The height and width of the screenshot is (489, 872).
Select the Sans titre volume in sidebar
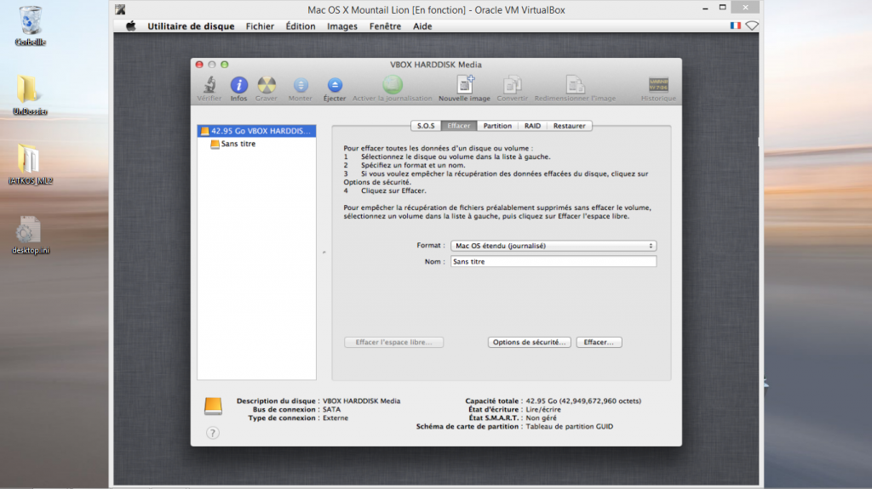[x=238, y=145]
